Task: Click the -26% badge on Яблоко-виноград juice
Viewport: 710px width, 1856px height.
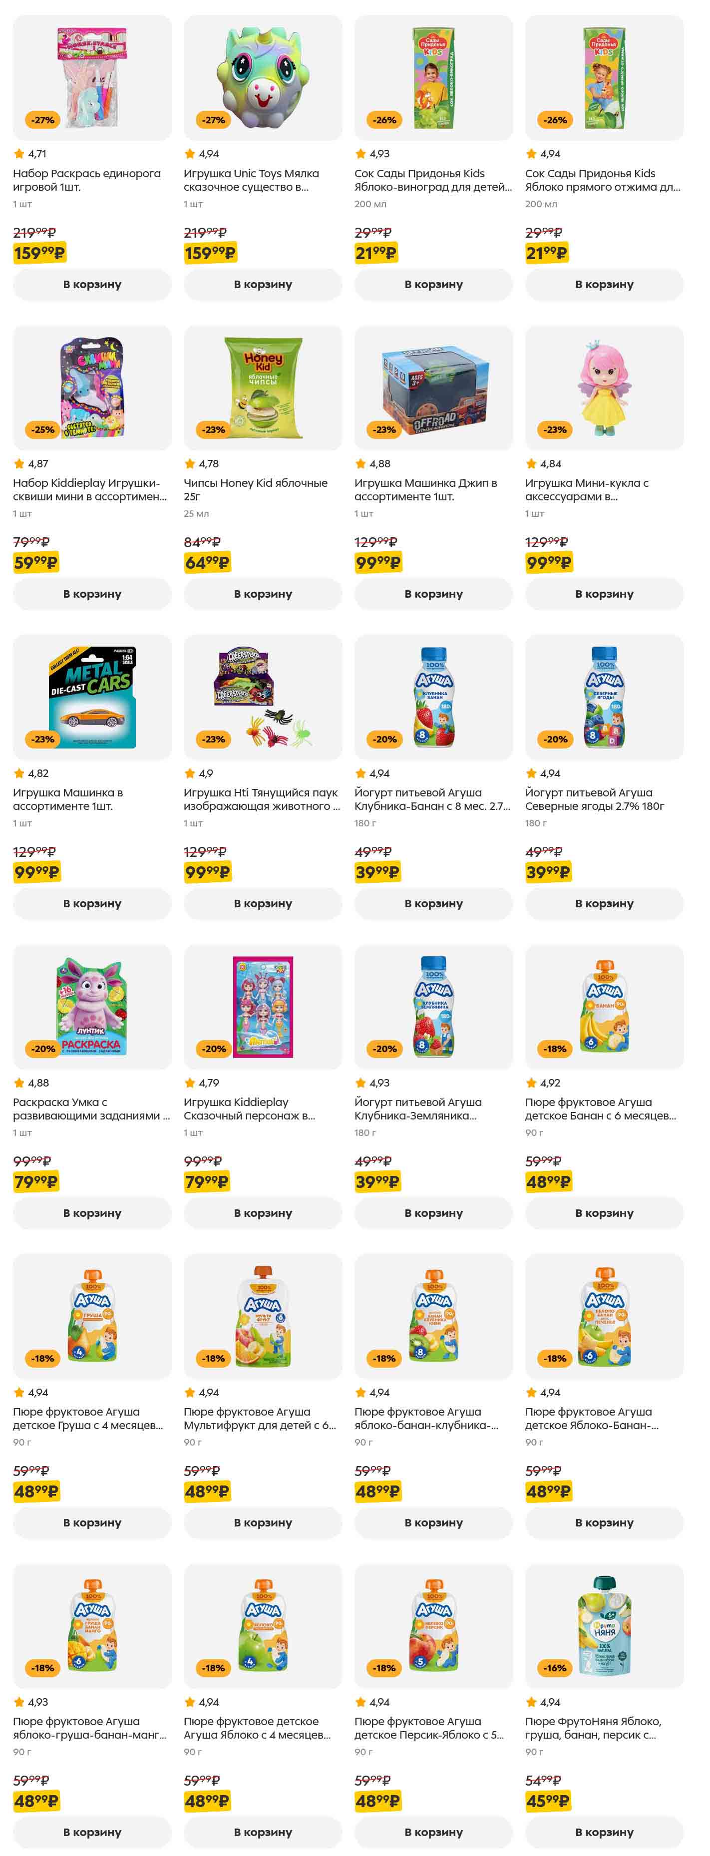Action: 384,120
